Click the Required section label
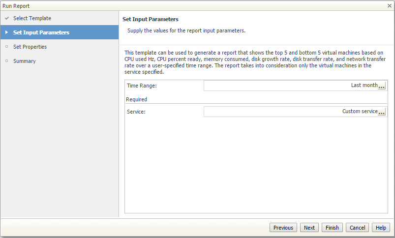Image resolution: width=395 pixels, height=238 pixels. 137,99
